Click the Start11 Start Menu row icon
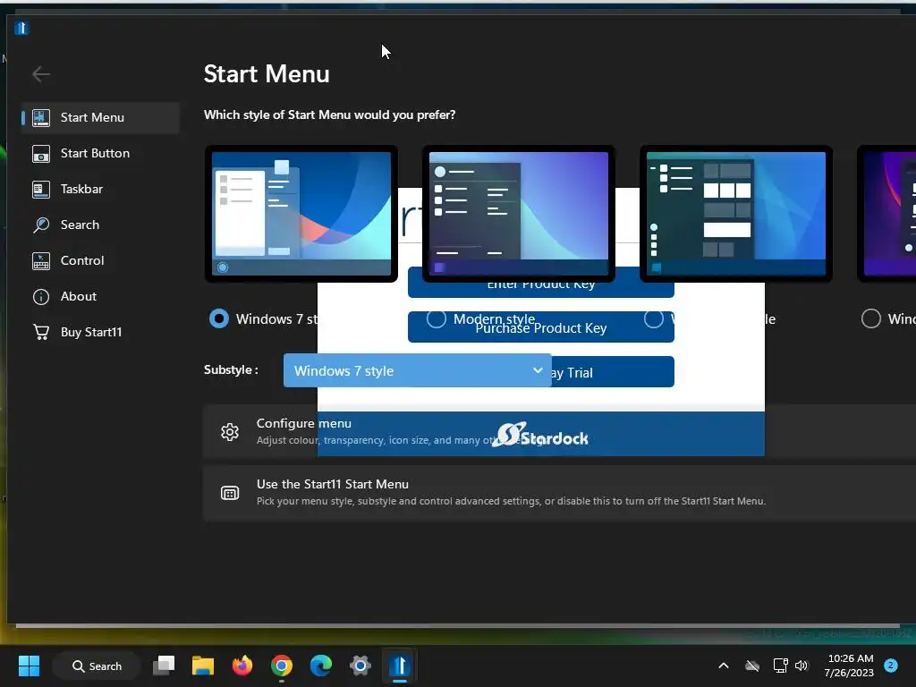 click(x=230, y=493)
